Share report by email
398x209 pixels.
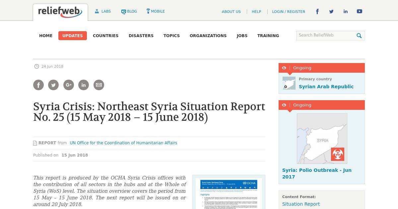pos(99,85)
